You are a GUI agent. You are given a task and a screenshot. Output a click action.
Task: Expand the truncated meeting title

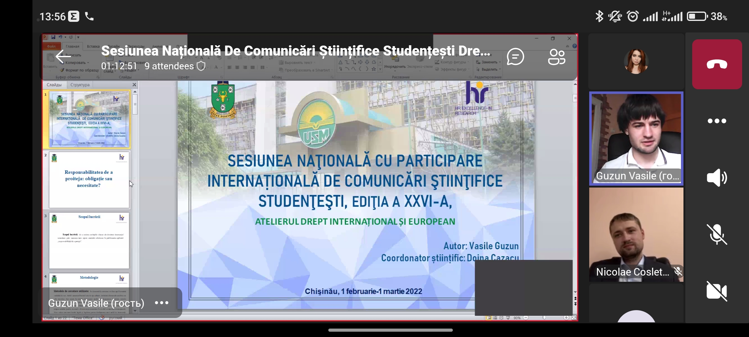click(295, 51)
